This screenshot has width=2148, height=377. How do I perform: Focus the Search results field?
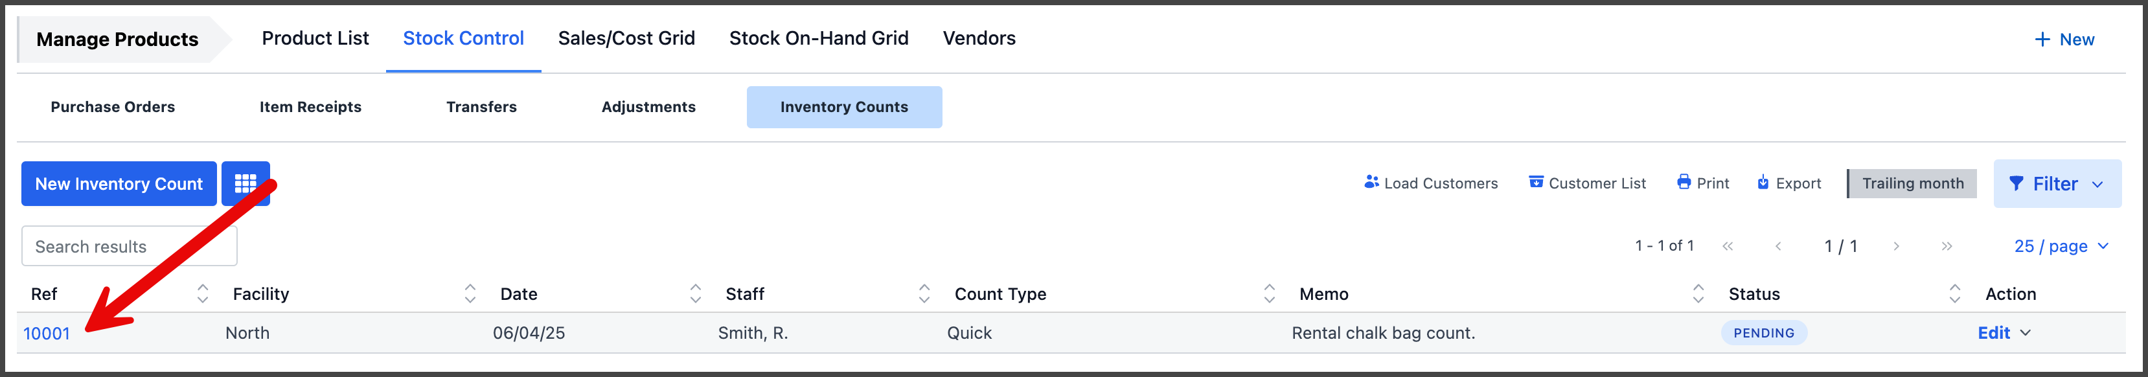point(130,246)
